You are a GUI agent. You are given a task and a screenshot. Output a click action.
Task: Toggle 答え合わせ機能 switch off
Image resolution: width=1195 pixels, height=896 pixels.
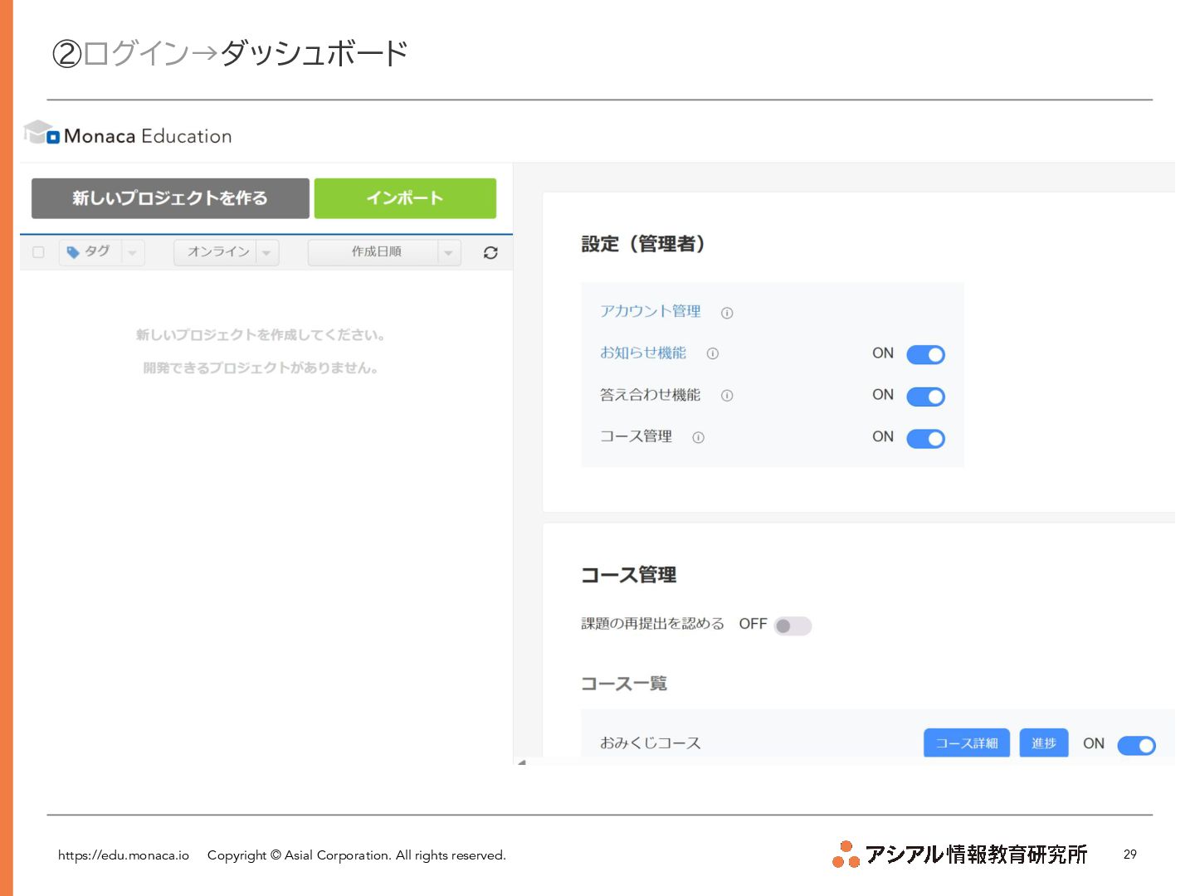(x=925, y=397)
